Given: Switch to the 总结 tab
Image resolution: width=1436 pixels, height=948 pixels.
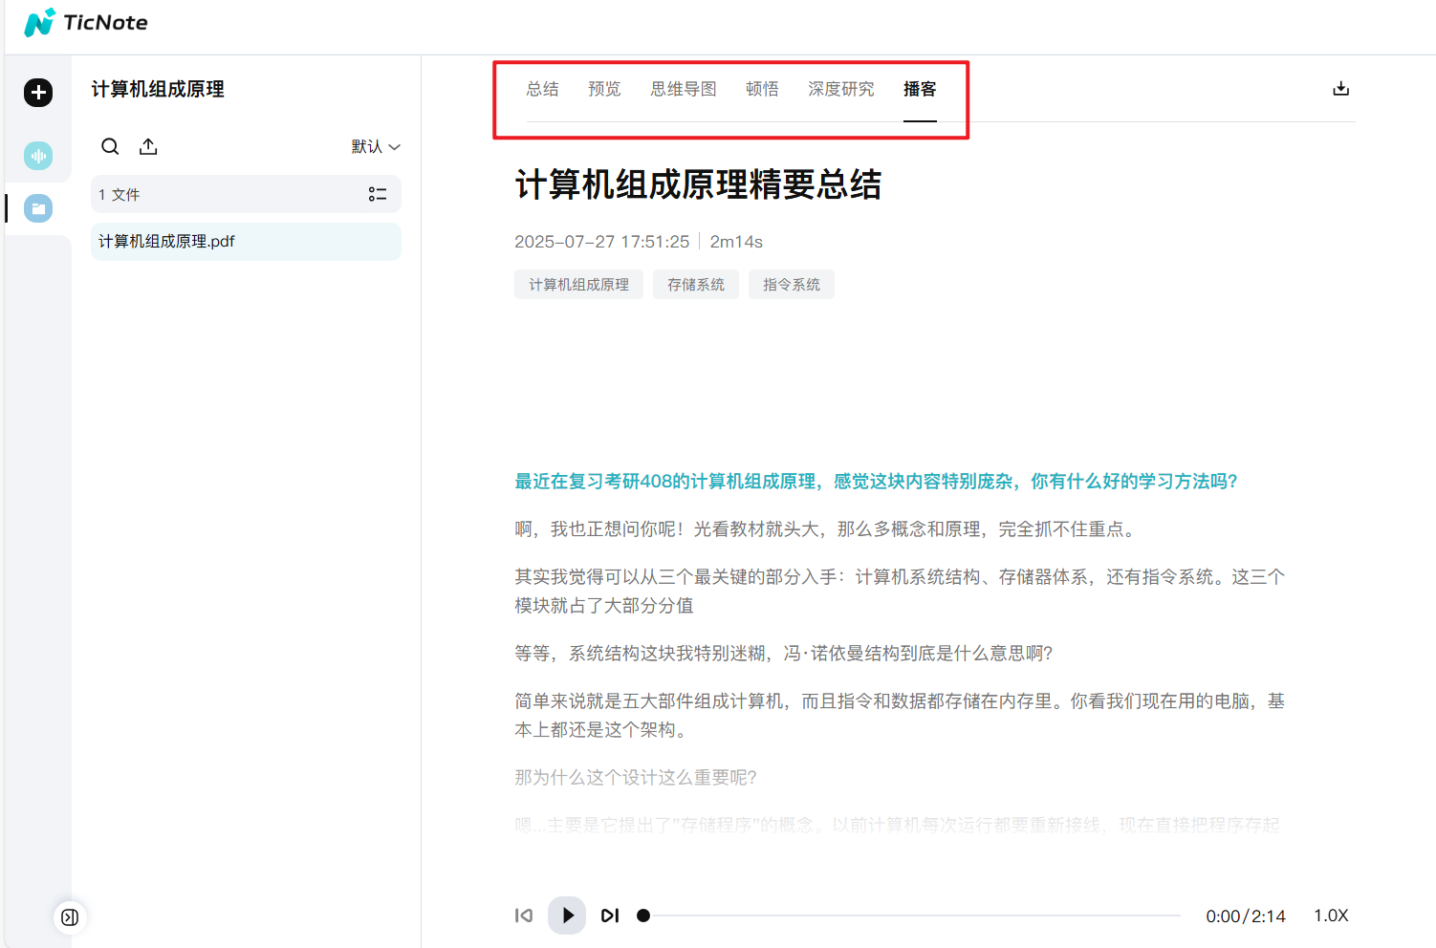Looking at the screenshot, I should 542,89.
